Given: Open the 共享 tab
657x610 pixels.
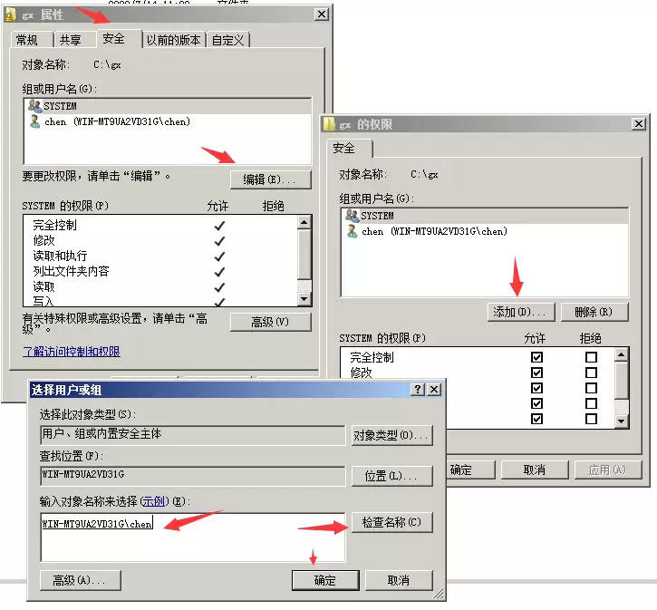Looking at the screenshot, I should pos(75,40).
